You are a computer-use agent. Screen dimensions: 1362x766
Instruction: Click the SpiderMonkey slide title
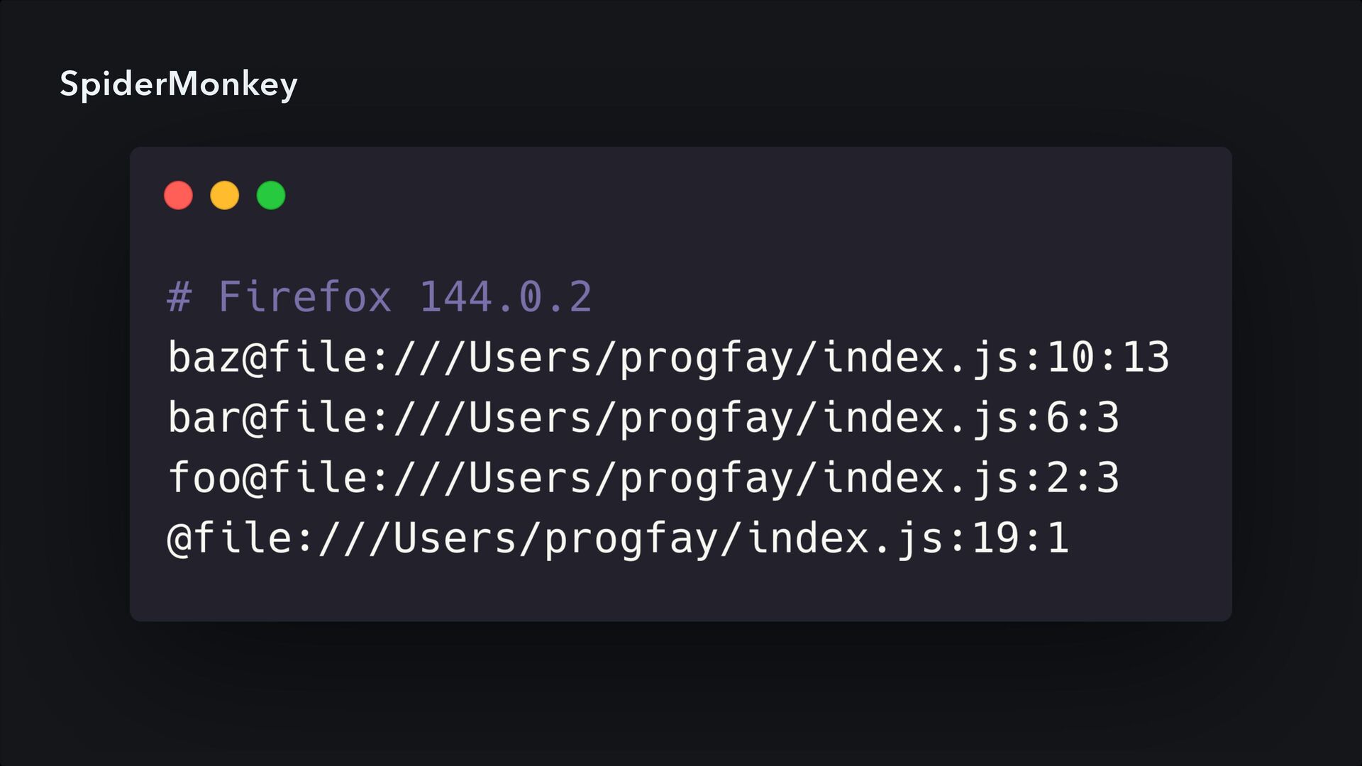pyautogui.click(x=178, y=84)
